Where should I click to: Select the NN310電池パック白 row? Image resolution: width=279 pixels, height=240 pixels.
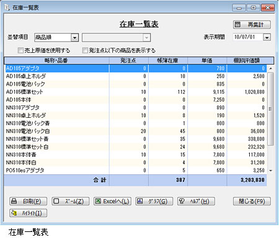point(136,131)
